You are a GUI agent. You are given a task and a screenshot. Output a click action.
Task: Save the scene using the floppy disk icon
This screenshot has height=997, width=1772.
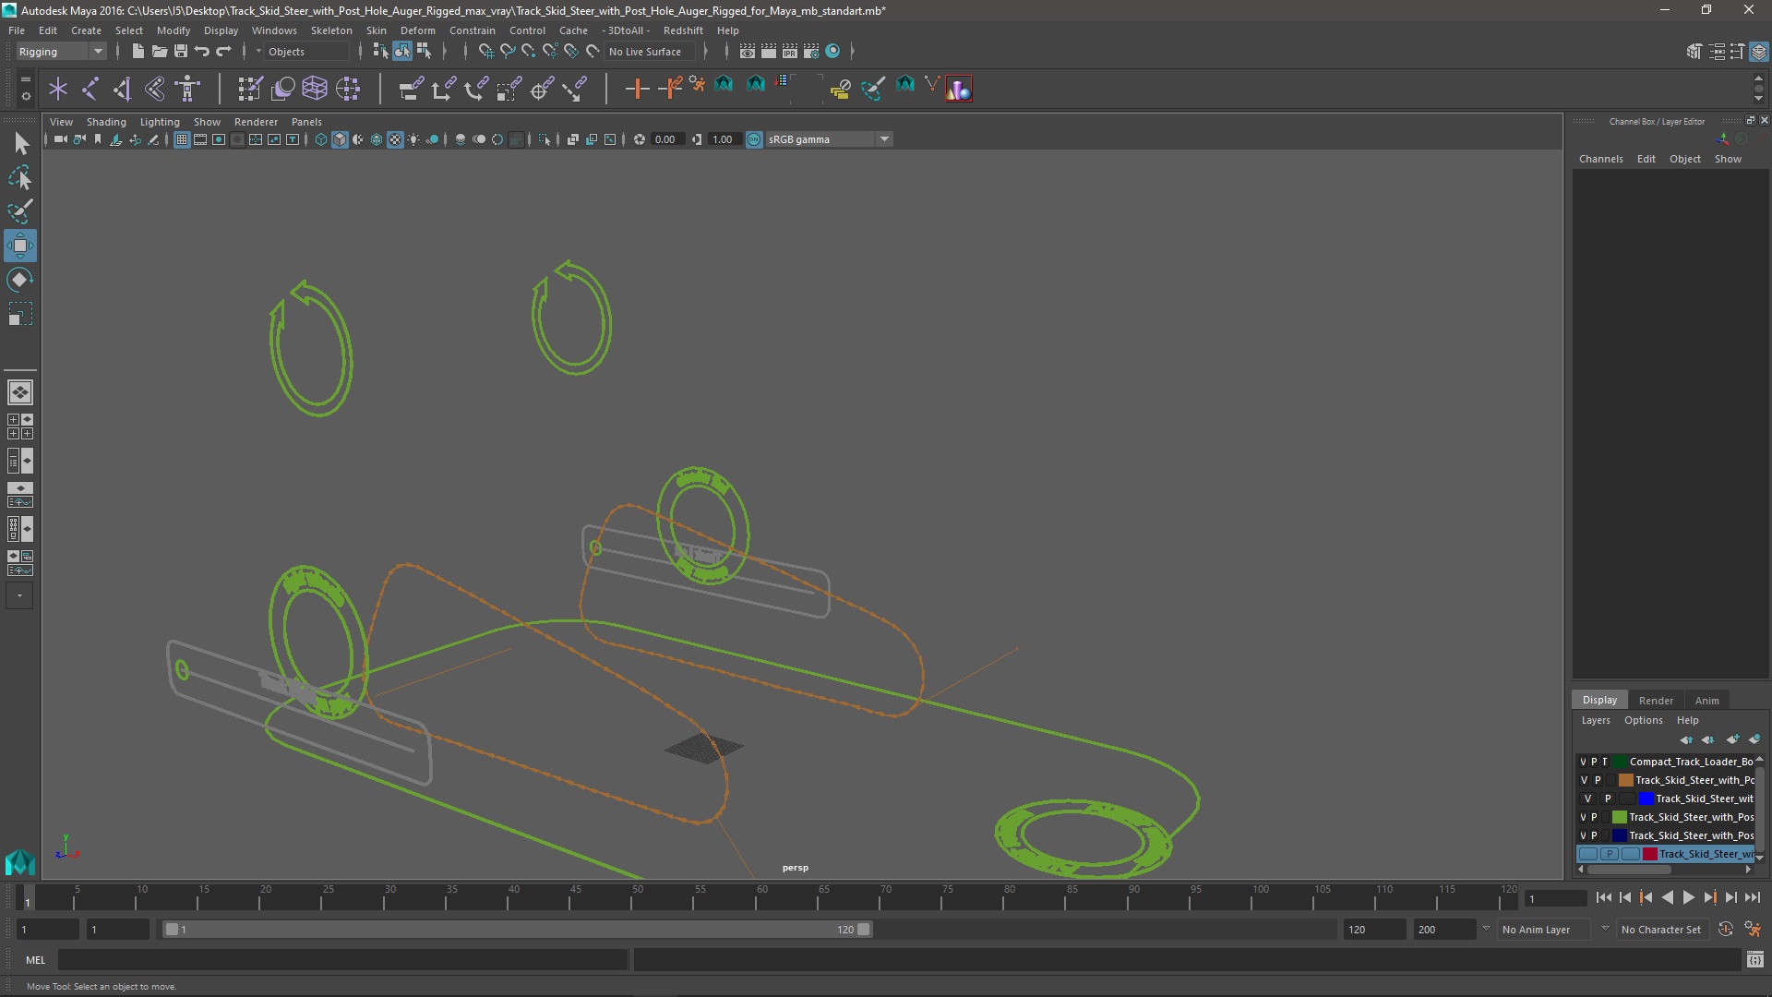[x=181, y=52]
